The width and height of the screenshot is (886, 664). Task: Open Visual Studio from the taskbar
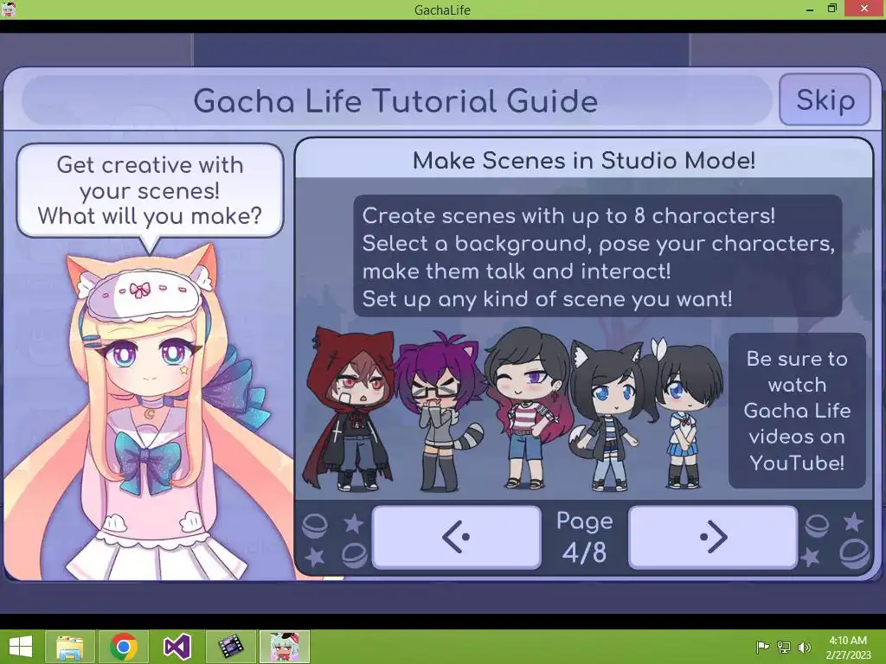tap(177, 647)
